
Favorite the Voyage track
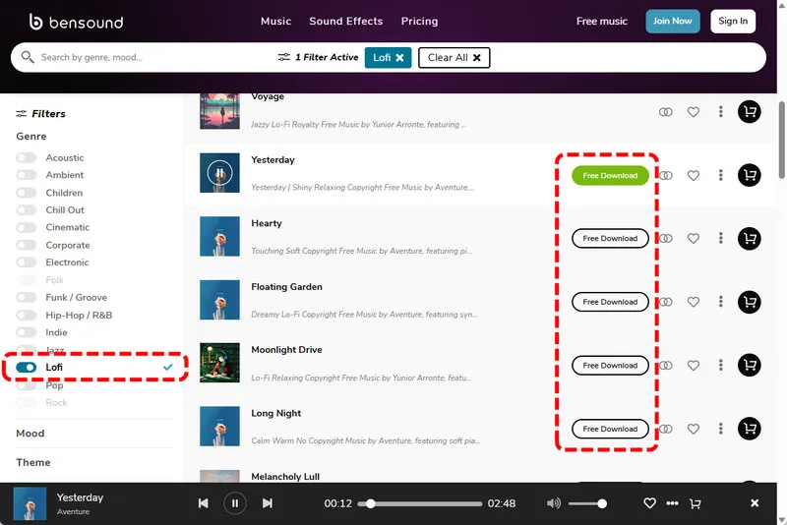pos(694,112)
